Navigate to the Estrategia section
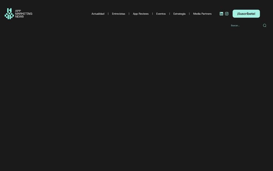The width and height of the screenshot is (273, 171). 179,14
